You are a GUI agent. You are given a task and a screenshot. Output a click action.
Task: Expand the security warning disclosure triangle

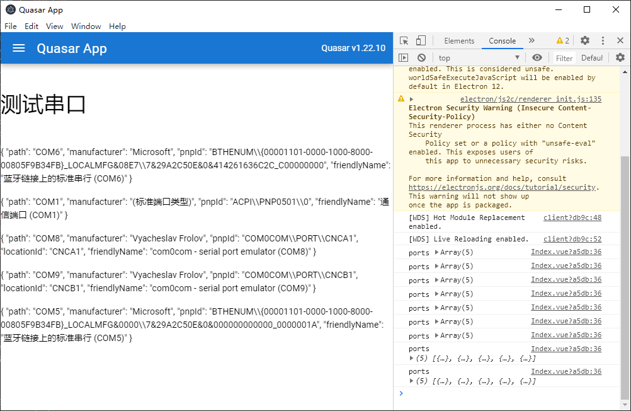(x=411, y=99)
